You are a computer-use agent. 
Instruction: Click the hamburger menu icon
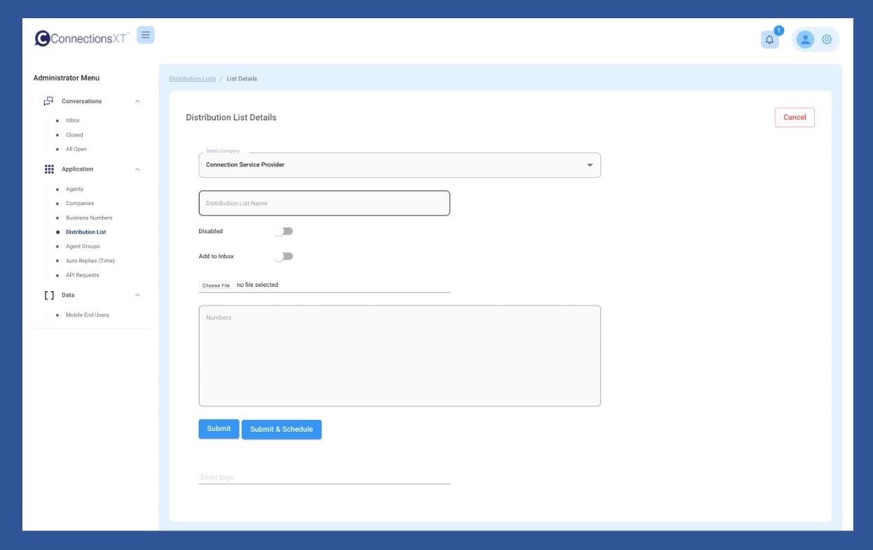coord(145,35)
